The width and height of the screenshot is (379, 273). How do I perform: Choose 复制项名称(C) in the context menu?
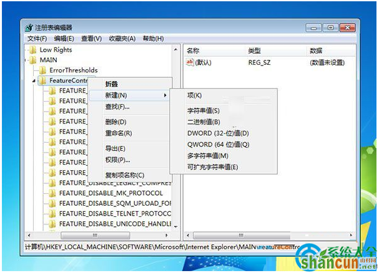(x=130, y=175)
